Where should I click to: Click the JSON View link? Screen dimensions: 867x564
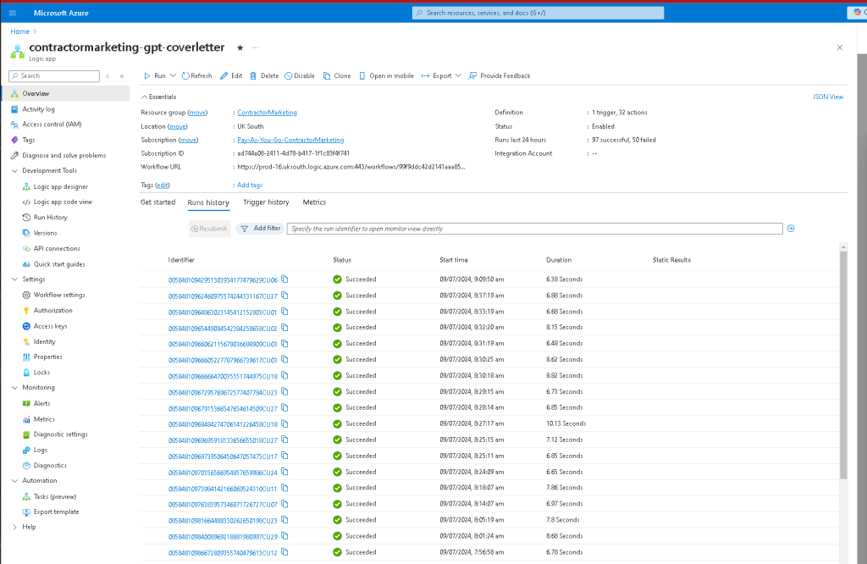[x=828, y=97]
